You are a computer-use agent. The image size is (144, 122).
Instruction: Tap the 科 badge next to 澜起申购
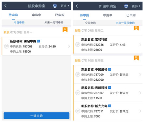[38, 41]
